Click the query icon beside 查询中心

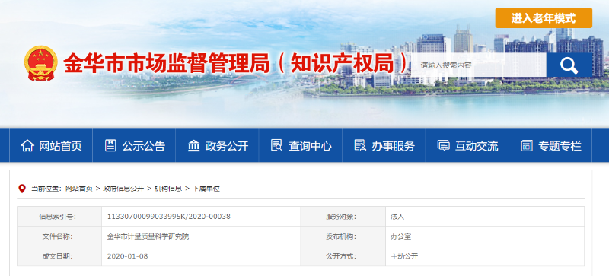(x=276, y=145)
